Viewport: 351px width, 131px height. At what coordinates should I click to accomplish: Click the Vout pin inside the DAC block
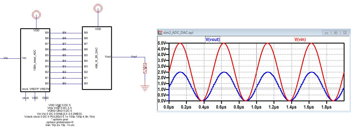(x=108, y=57)
